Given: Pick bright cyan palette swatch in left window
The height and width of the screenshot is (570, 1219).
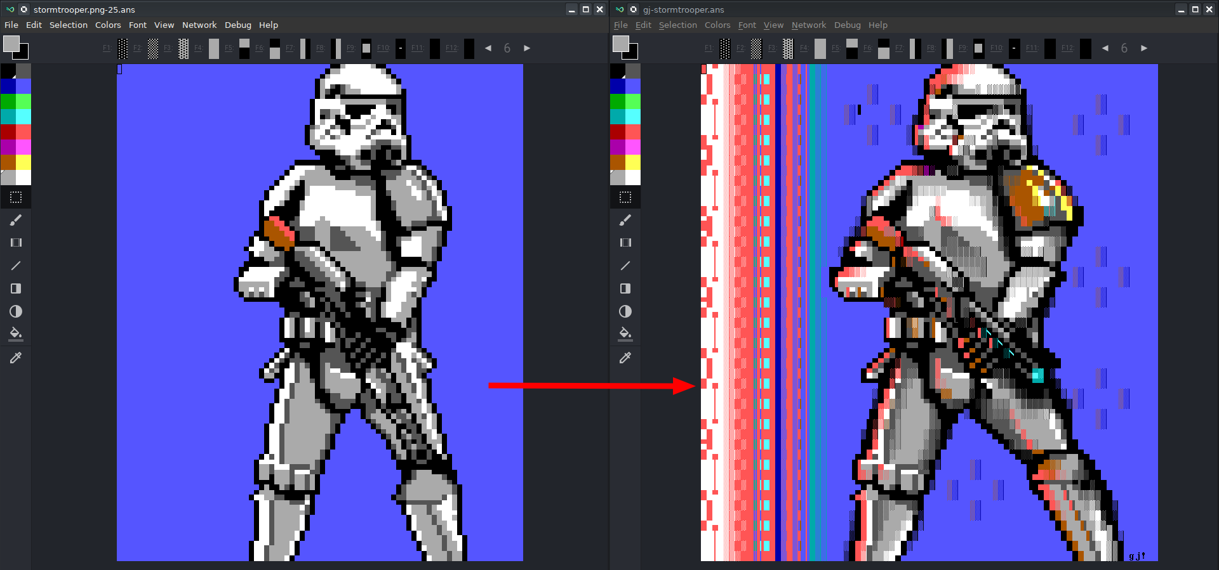Looking at the screenshot, I should [x=23, y=117].
